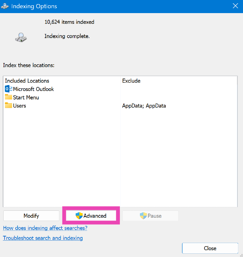Click the Indexing Options title bar icon
This screenshot has height=257, width=243.
(x=5, y=7)
